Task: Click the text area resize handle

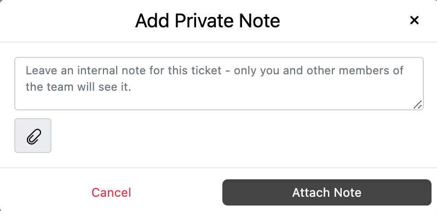Action: click(417, 104)
